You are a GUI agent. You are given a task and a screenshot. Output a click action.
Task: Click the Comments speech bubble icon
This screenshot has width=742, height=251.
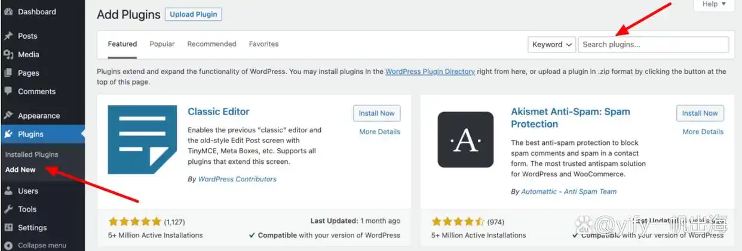coord(8,92)
